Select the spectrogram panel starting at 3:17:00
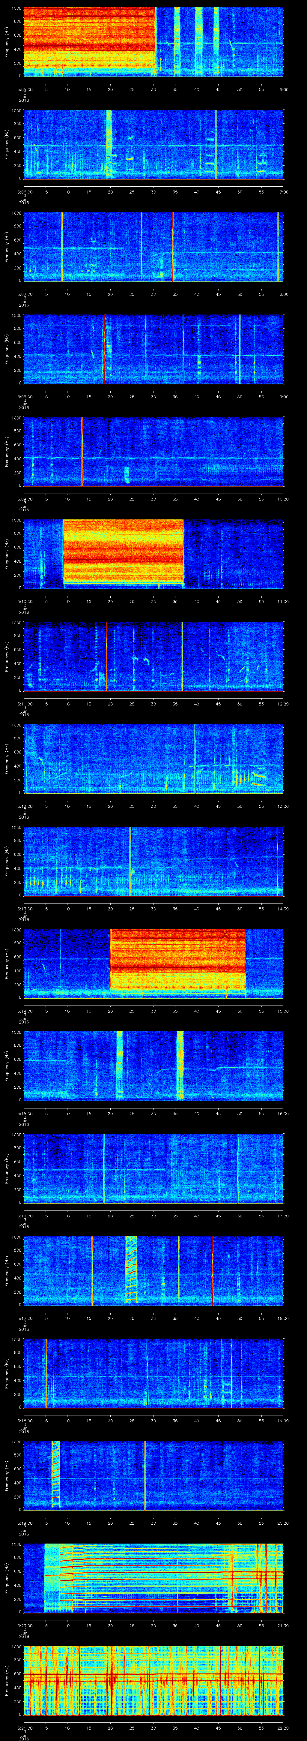The width and height of the screenshot is (307, 1741). click(154, 1271)
